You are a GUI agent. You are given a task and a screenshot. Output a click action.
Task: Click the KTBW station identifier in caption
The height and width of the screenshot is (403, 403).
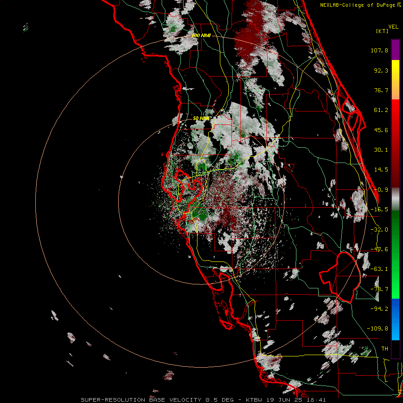(255, 400)
